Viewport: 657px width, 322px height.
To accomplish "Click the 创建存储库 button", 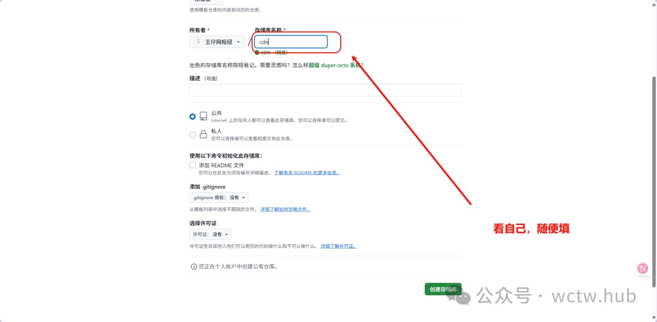I will 443,289.
